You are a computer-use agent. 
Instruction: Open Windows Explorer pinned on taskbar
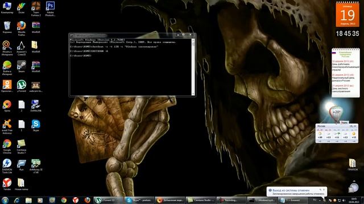point(28,200)
